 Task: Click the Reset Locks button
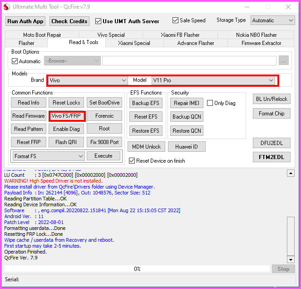66,103
